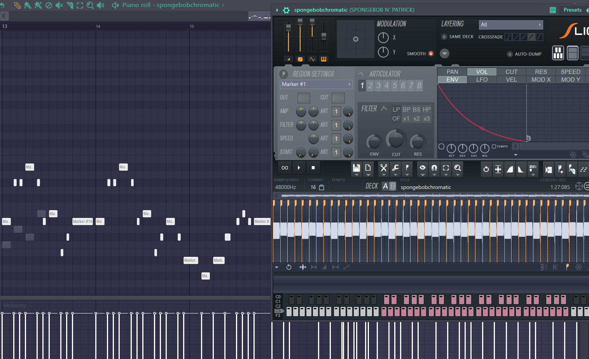Switch to the RES envelope tab
This screenshot has width=589, height=359.
(x=541, y=72)
